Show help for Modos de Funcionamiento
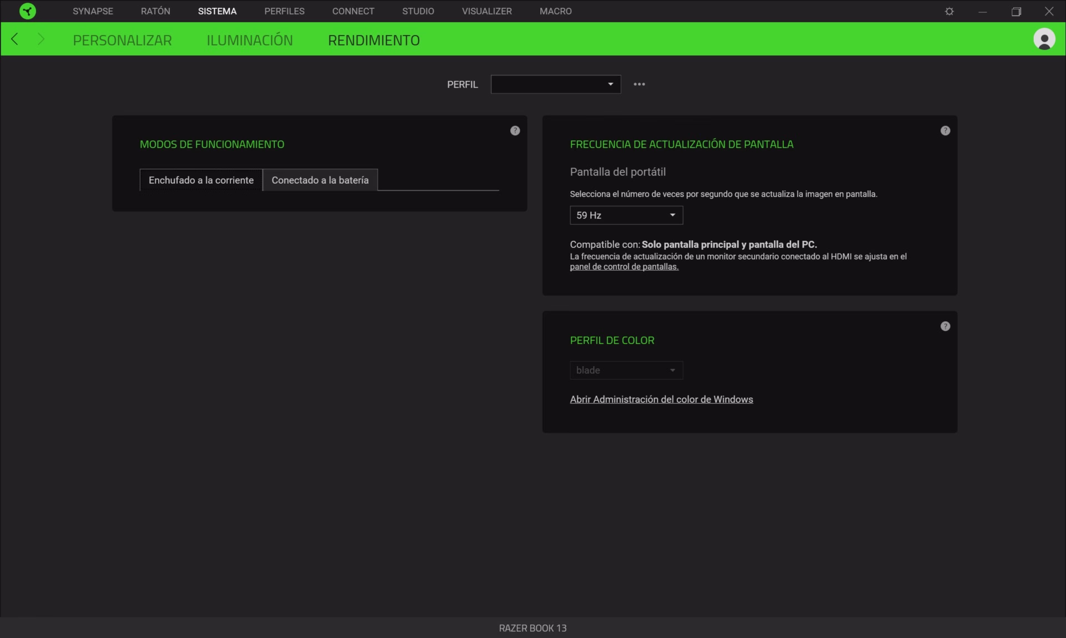1066x638 pixels. pyautogui.click(x=515, y=131)
